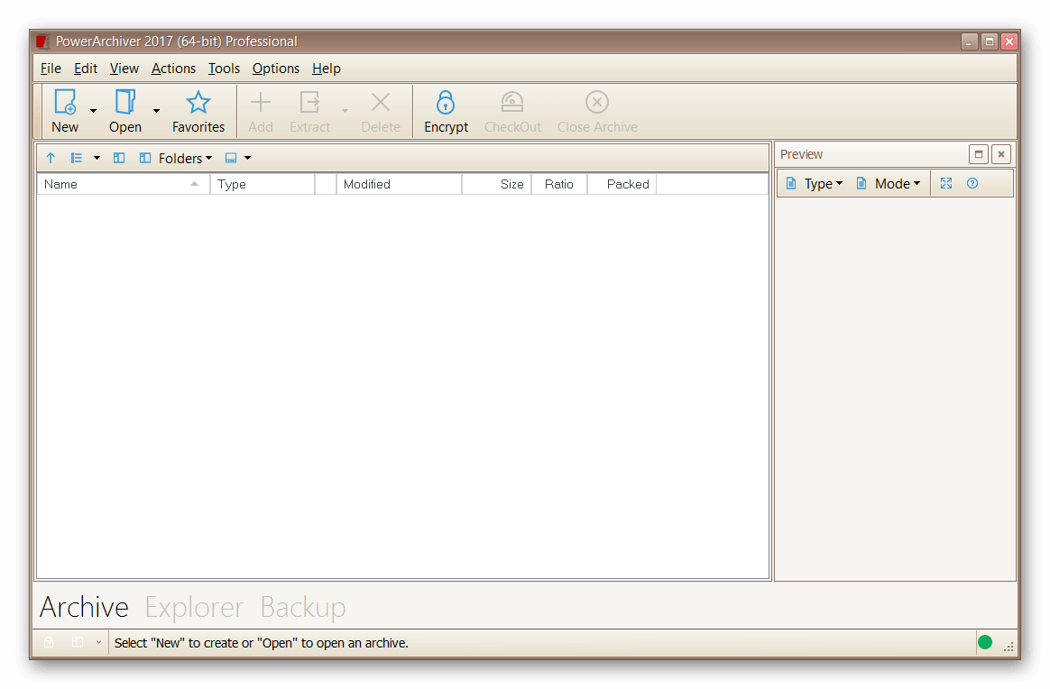Open the Tools menu
This screenshot has height=689, width=1050.
[x=224, y=69]
